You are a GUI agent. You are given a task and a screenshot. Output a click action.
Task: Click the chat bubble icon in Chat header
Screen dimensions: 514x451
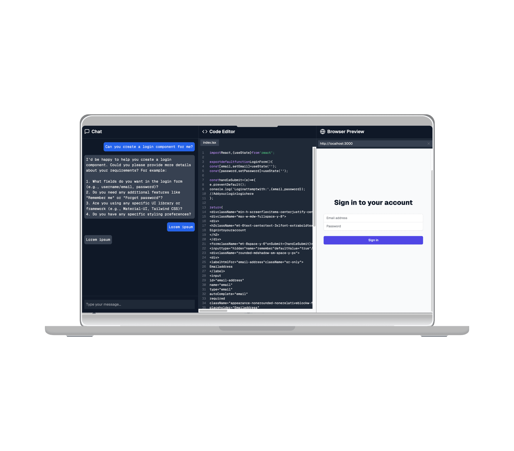pyautogui.click(x=86, y=132)
